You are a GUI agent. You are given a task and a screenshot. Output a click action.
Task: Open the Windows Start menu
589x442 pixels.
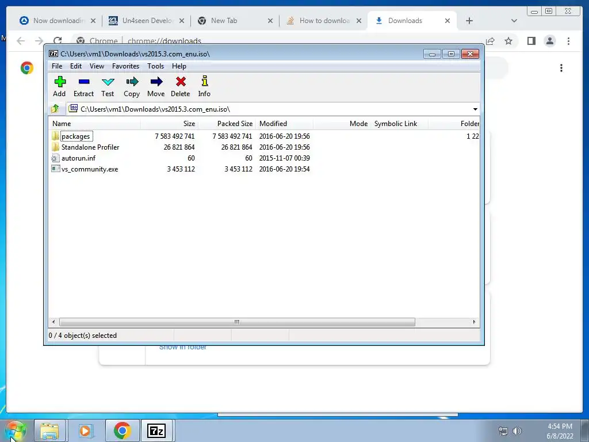click(x=16, y=430)
